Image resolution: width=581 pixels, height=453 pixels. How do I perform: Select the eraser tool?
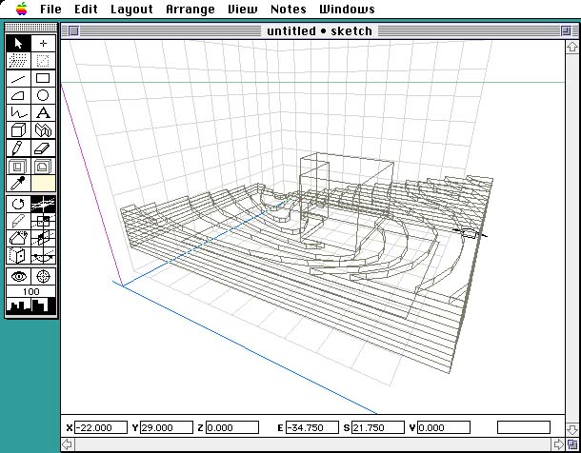[x=43, y=148]
